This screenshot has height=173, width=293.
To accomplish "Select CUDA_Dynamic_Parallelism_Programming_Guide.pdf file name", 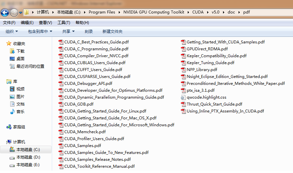I will point(114,97).
